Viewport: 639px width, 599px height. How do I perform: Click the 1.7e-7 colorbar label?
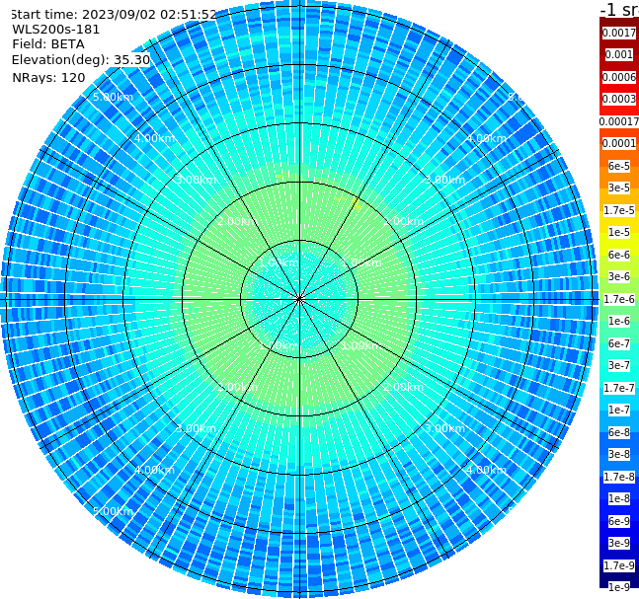pyautogui.click(x=619, y=388)
